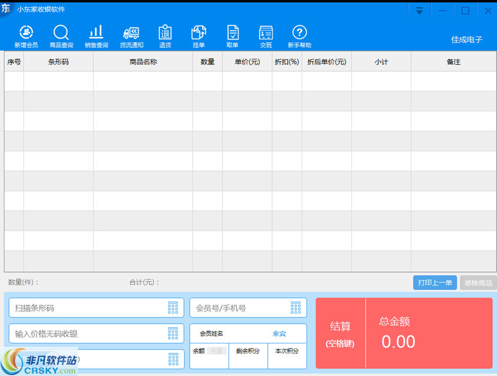Click the 条形码 column header
This screenshot has height=376, width=497.
point(59,62)
